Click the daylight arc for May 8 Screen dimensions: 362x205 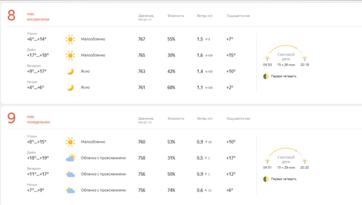tap(286, 47)
